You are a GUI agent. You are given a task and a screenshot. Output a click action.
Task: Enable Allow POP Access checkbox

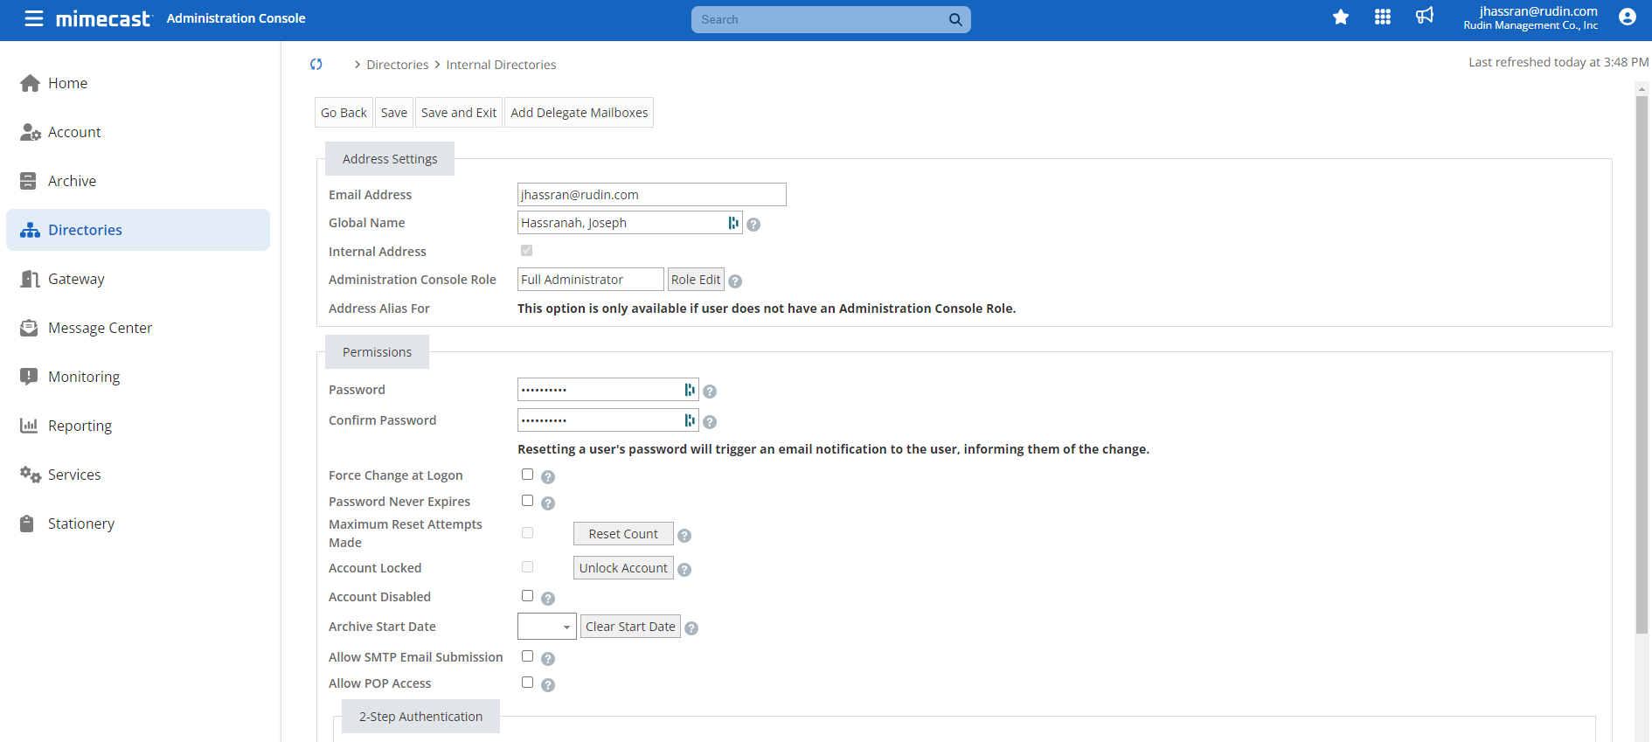[x=527, y=683]
